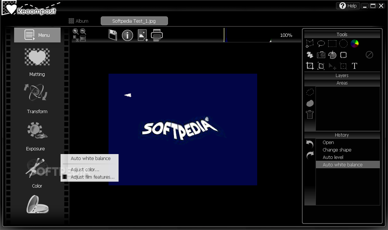This screenshot has height=230, width=388.
Task: Zoom in with the magnifier plus icon
Action: pos(75,31)
